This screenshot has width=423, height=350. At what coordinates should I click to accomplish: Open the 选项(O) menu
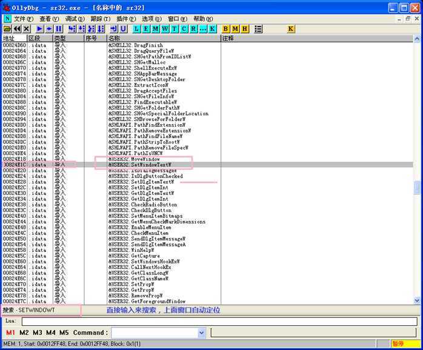[x=152, y=19]
